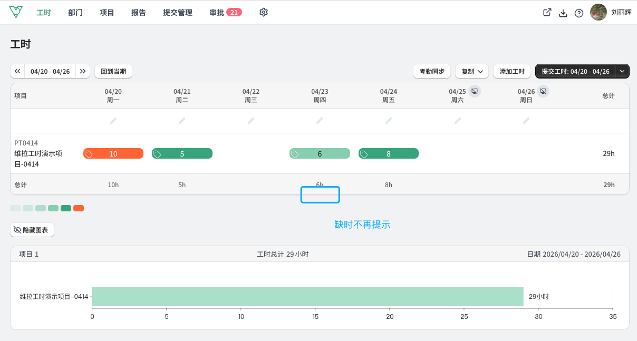The height and width of the screenshot is (341, 637).
Task: Open the help question mark icon
Action: (x=579, y=13)
